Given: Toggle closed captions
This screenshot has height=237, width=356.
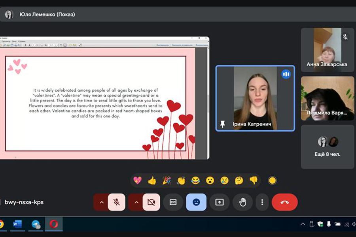Looking at the screenshot, I should pos(173,202).
